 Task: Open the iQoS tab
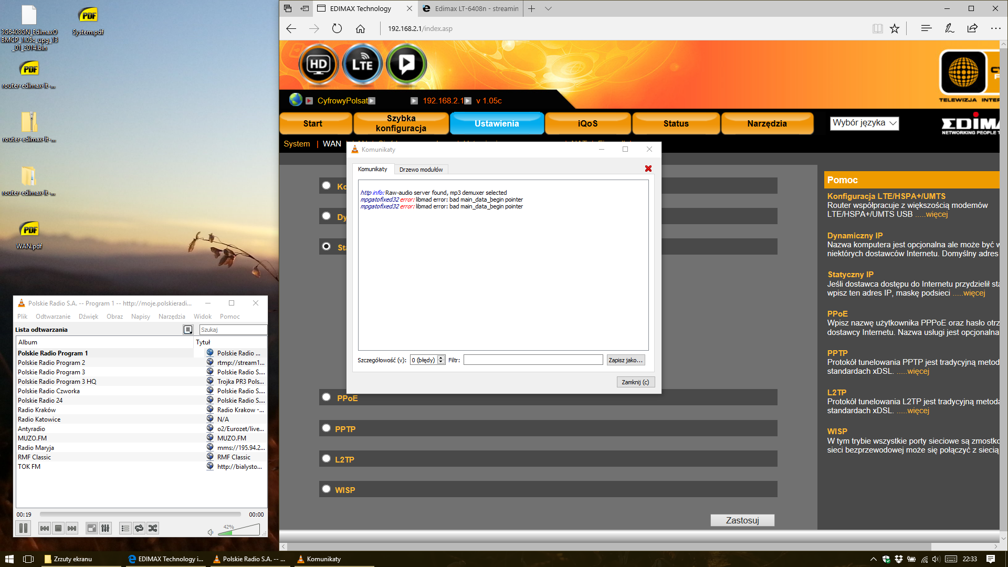587,123
